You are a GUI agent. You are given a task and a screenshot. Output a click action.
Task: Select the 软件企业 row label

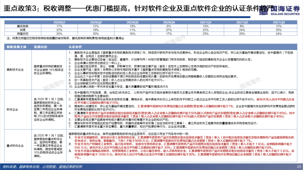tap(12, 110)
